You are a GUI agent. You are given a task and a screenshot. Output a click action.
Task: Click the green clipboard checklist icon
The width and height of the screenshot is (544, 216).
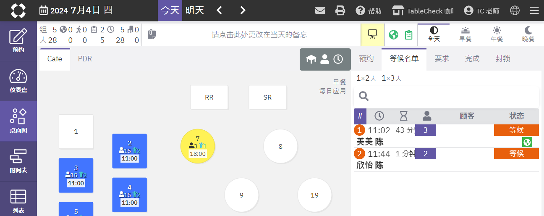408,34
